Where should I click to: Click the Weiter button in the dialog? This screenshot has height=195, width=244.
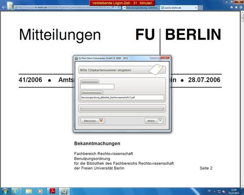coord(154,121)
